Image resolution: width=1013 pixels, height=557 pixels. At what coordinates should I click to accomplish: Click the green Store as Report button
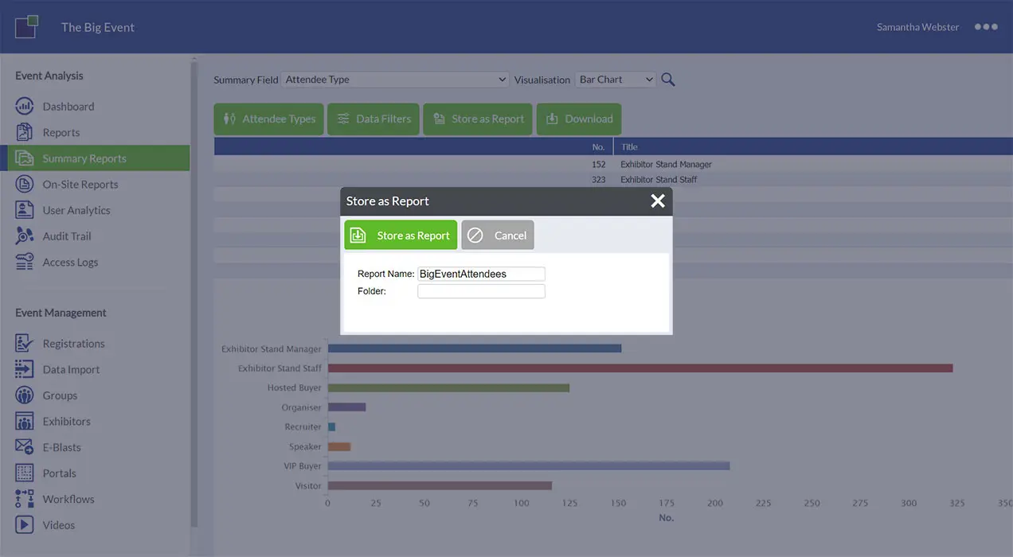400,235
